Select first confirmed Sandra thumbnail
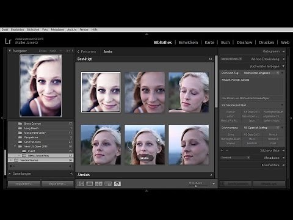 (x=101, y=92)
